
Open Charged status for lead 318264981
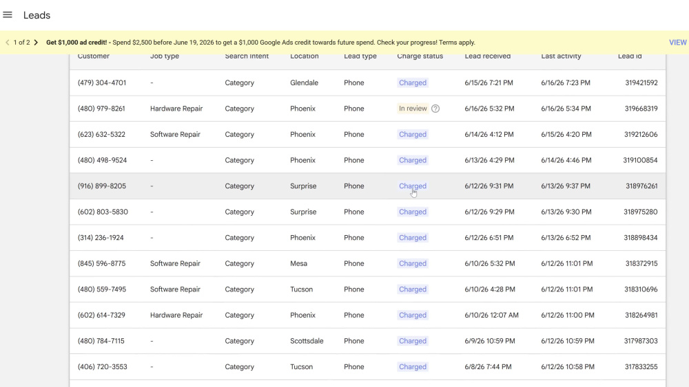[x=413, y=316]
